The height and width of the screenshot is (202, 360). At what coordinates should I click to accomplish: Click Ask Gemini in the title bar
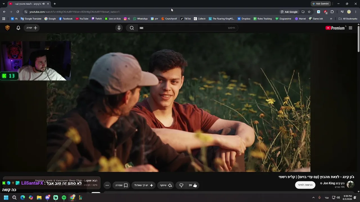click(320, 4)
